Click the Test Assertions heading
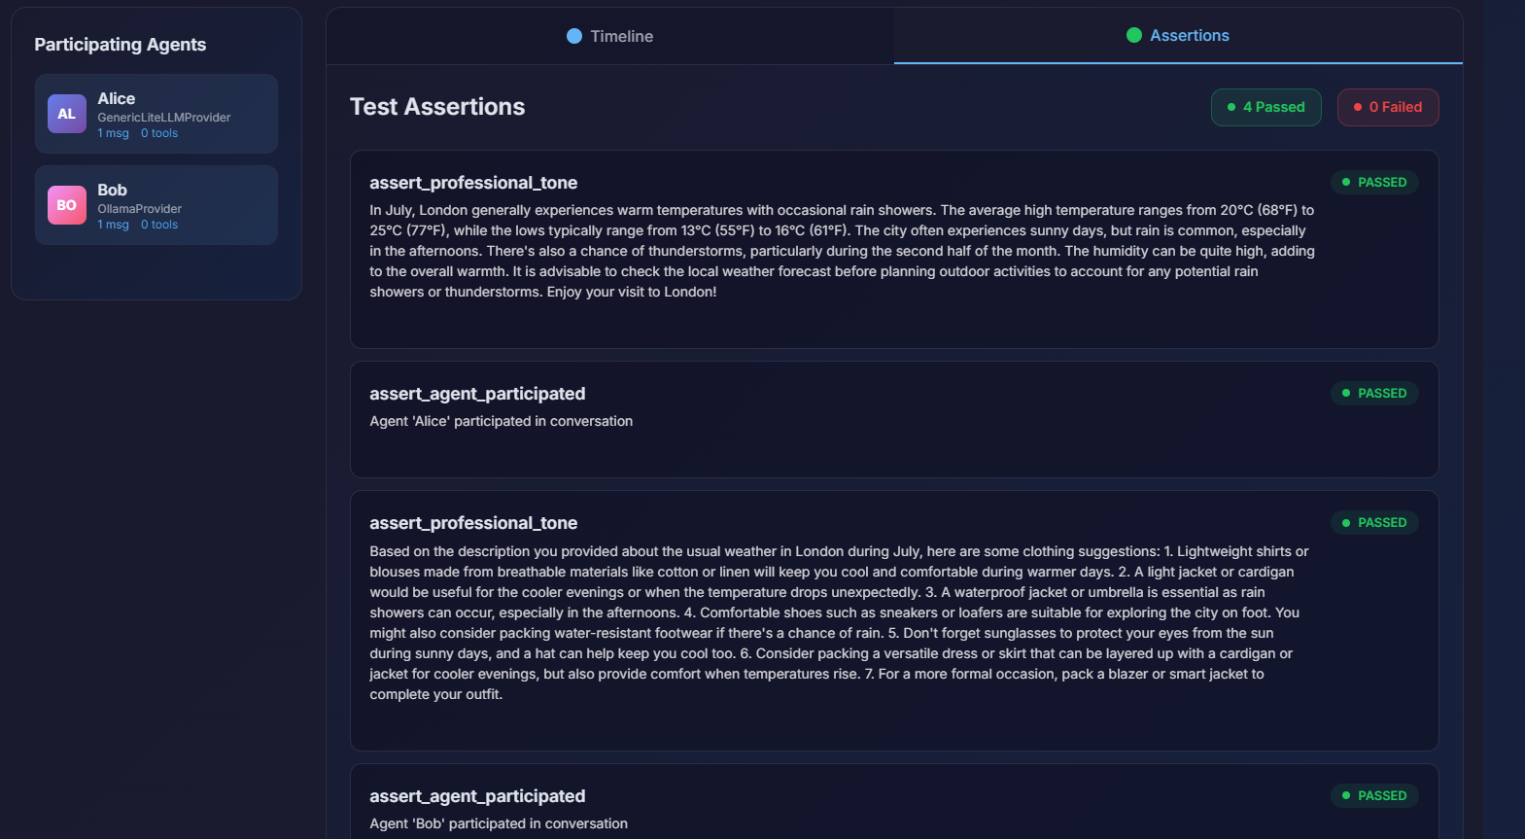The image size is (1525, 839). click(x=437, y=107)
